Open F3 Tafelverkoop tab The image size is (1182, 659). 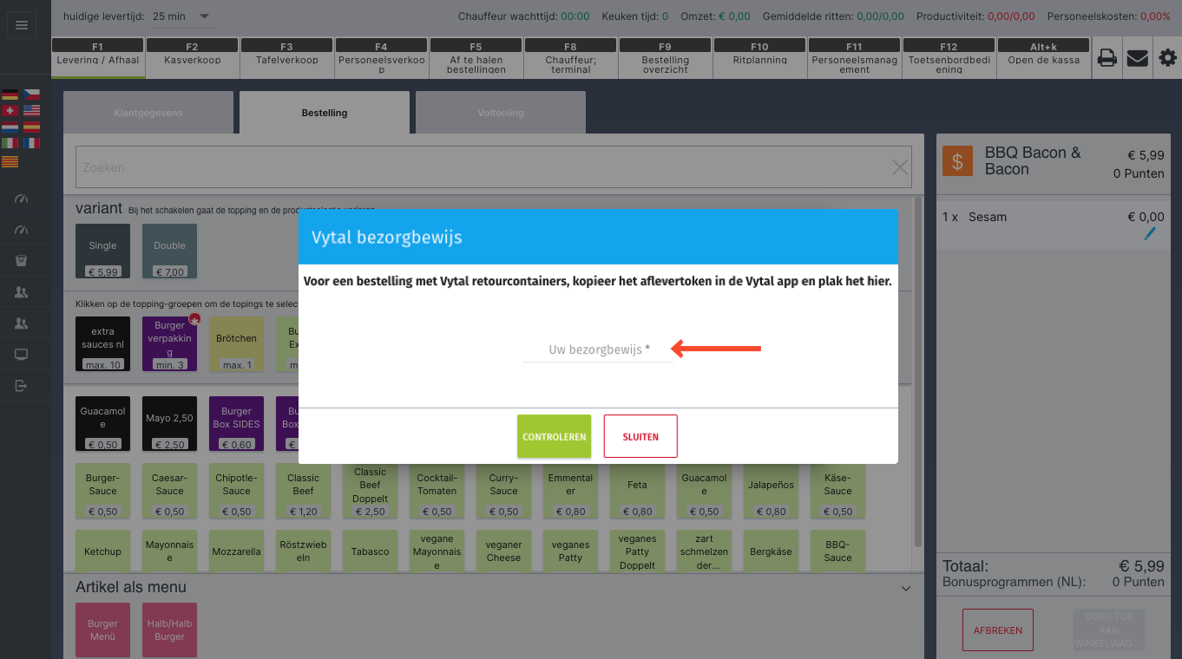286,58
